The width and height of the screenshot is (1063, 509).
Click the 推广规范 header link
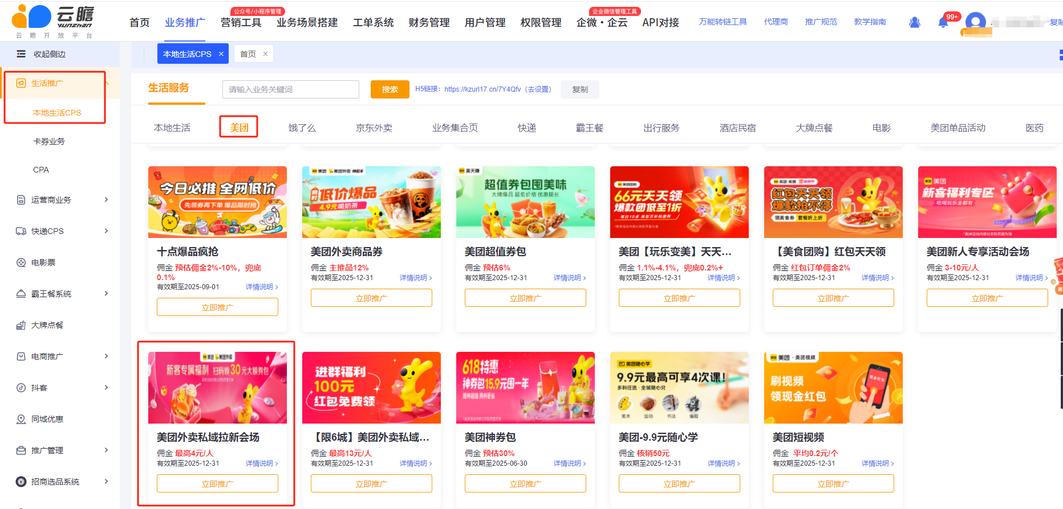tap(821, 22)
